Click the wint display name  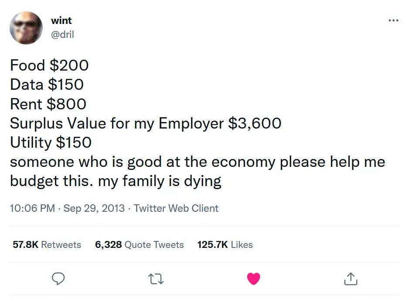point(61,20)
